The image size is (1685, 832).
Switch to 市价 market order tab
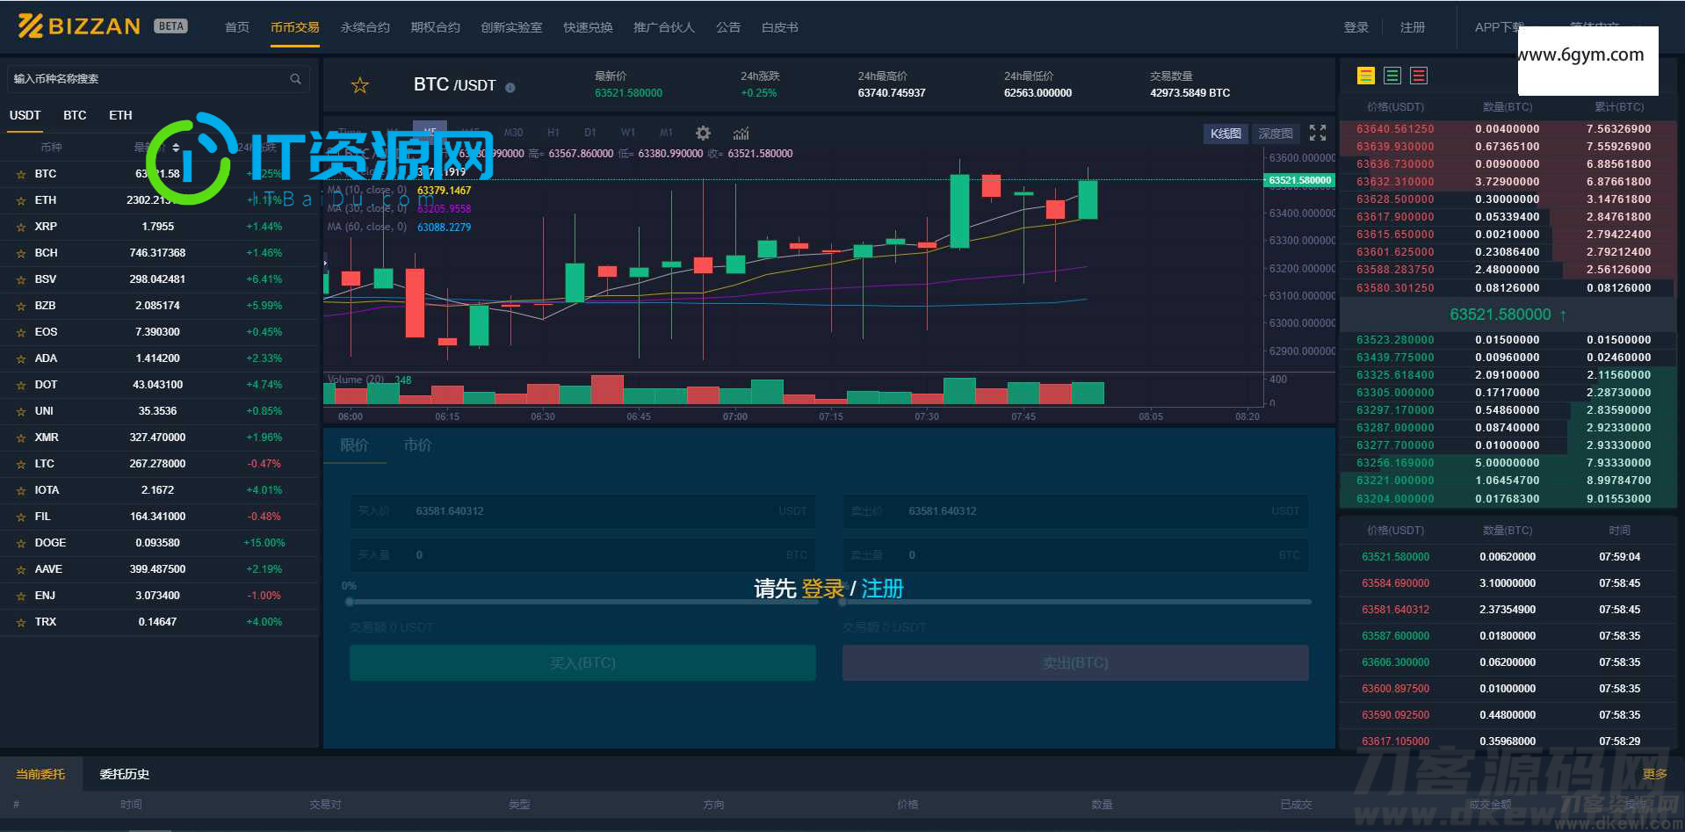coord(417,445)
